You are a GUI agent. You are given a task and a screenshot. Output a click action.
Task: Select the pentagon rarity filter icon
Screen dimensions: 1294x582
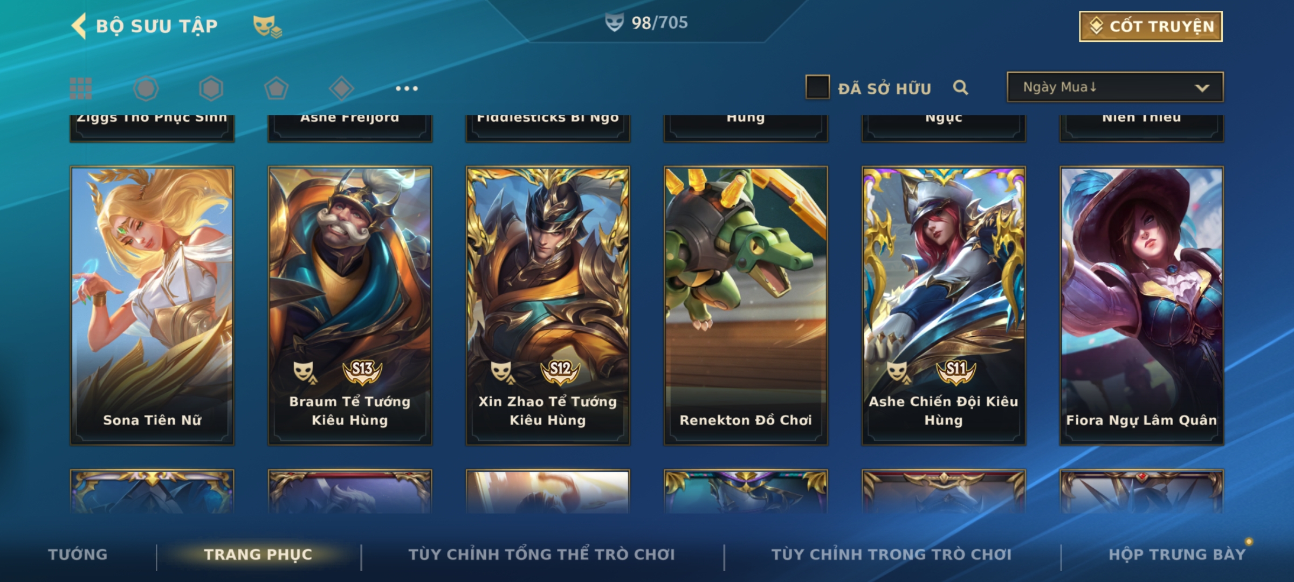(x=276, y=88)
